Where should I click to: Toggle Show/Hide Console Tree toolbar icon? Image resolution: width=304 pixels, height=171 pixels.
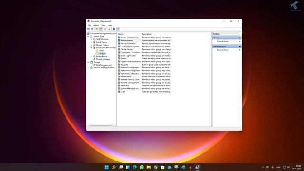pyautogui.click(x=101, y=29)
